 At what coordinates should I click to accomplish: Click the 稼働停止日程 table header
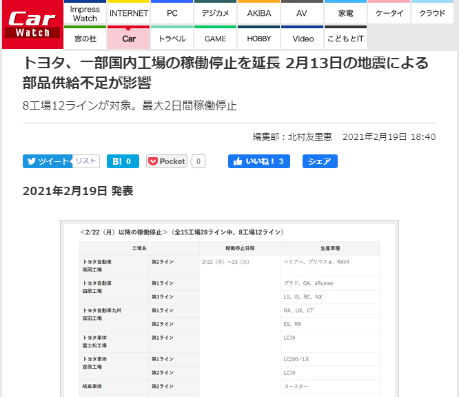tap(240, 248)
